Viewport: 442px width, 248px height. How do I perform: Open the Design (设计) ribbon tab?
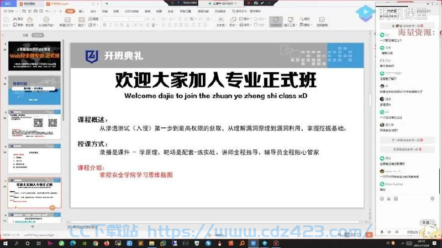tap(93, 11)
